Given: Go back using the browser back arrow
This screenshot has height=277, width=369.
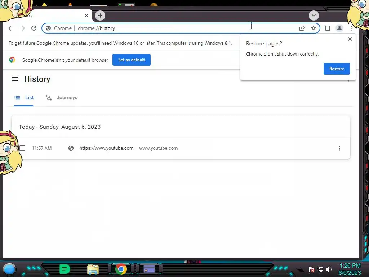Looking at the screenshot, I should (x=11, y=28).
